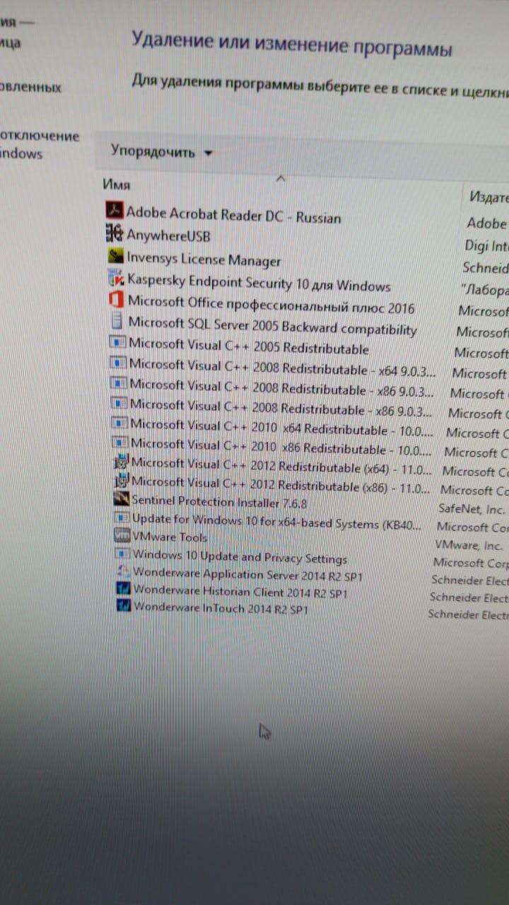Select Windows 10 Update and Privacy Settings
Screen dimensions: 509x905
pos(240,557)
